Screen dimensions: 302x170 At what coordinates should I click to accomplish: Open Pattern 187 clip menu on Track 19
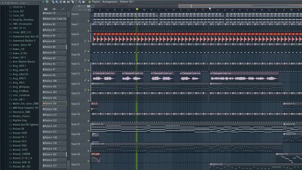(93, 144)
